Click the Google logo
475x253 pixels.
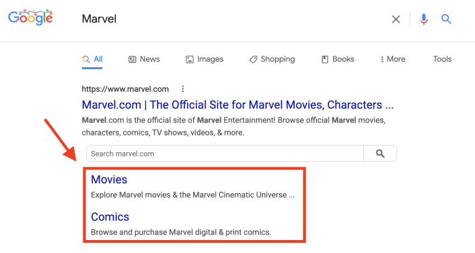tap(30, 18)
